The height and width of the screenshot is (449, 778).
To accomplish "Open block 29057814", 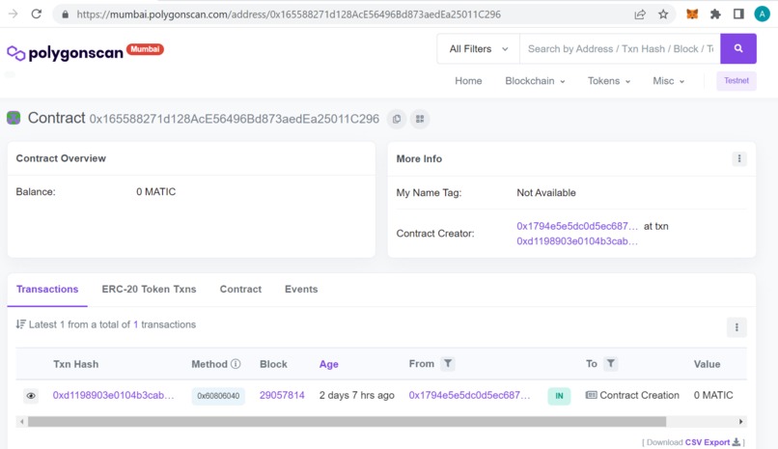I will point(282,396).
